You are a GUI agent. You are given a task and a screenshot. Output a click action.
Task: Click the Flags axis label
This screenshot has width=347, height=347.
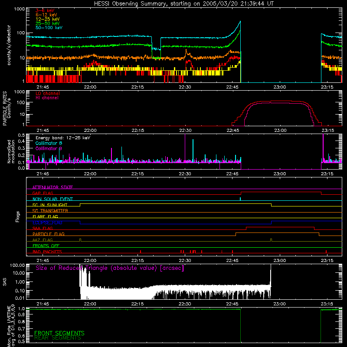pyautogui.click(x=17, y=216)
